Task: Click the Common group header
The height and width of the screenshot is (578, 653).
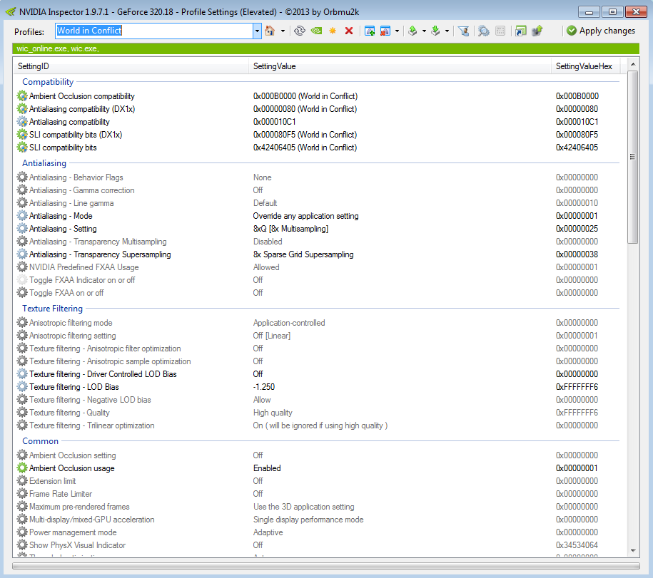Action: [x=41, y=441]
